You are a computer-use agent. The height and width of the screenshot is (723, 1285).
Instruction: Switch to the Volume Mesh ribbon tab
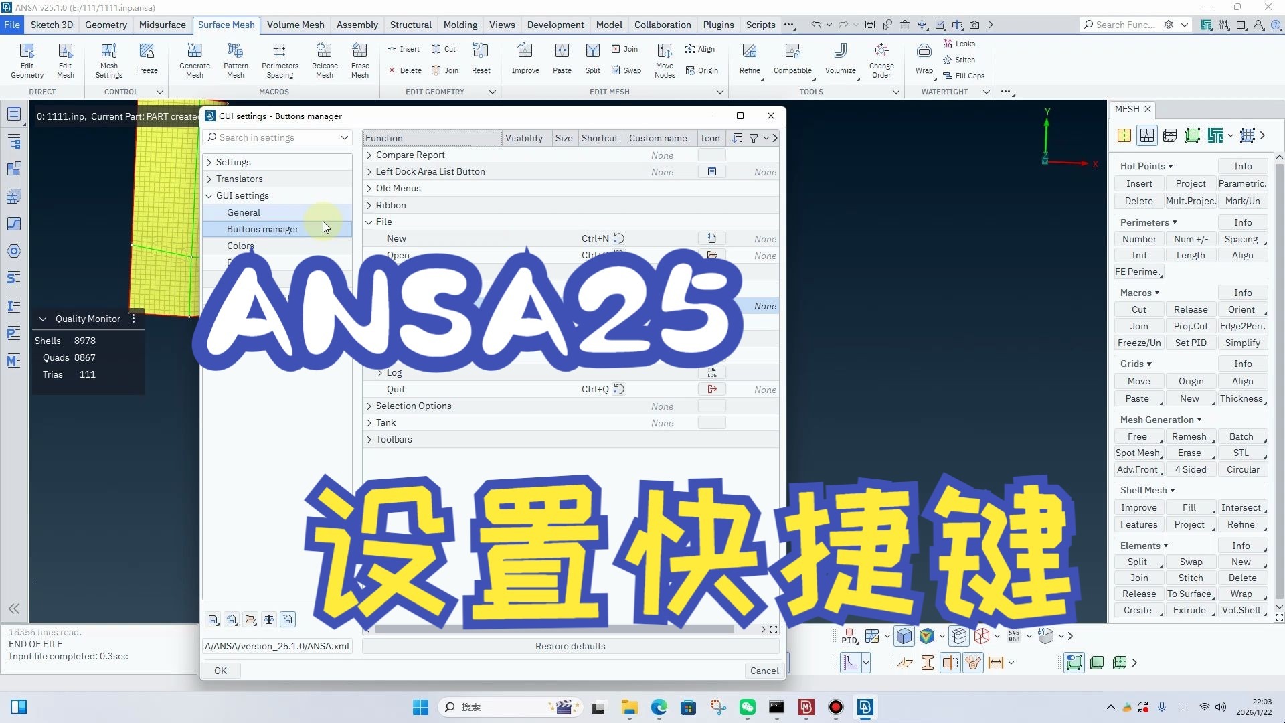[x=295, y=25]
